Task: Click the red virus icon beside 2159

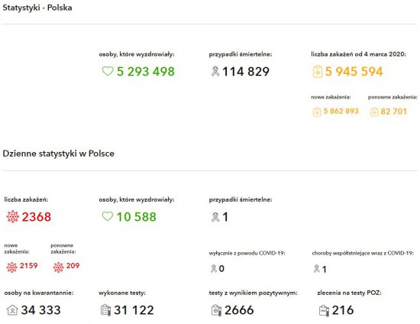Action: click(x=11, y=267)
